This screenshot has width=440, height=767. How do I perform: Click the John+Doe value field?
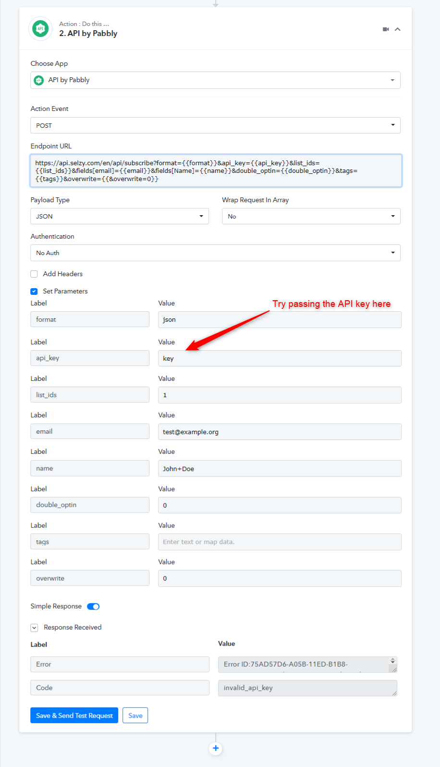[280, 468]
